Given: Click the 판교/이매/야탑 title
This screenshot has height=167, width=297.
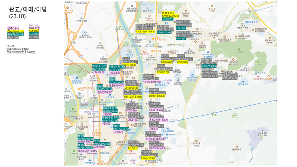Looking at the screenshot, I should 28,9.
